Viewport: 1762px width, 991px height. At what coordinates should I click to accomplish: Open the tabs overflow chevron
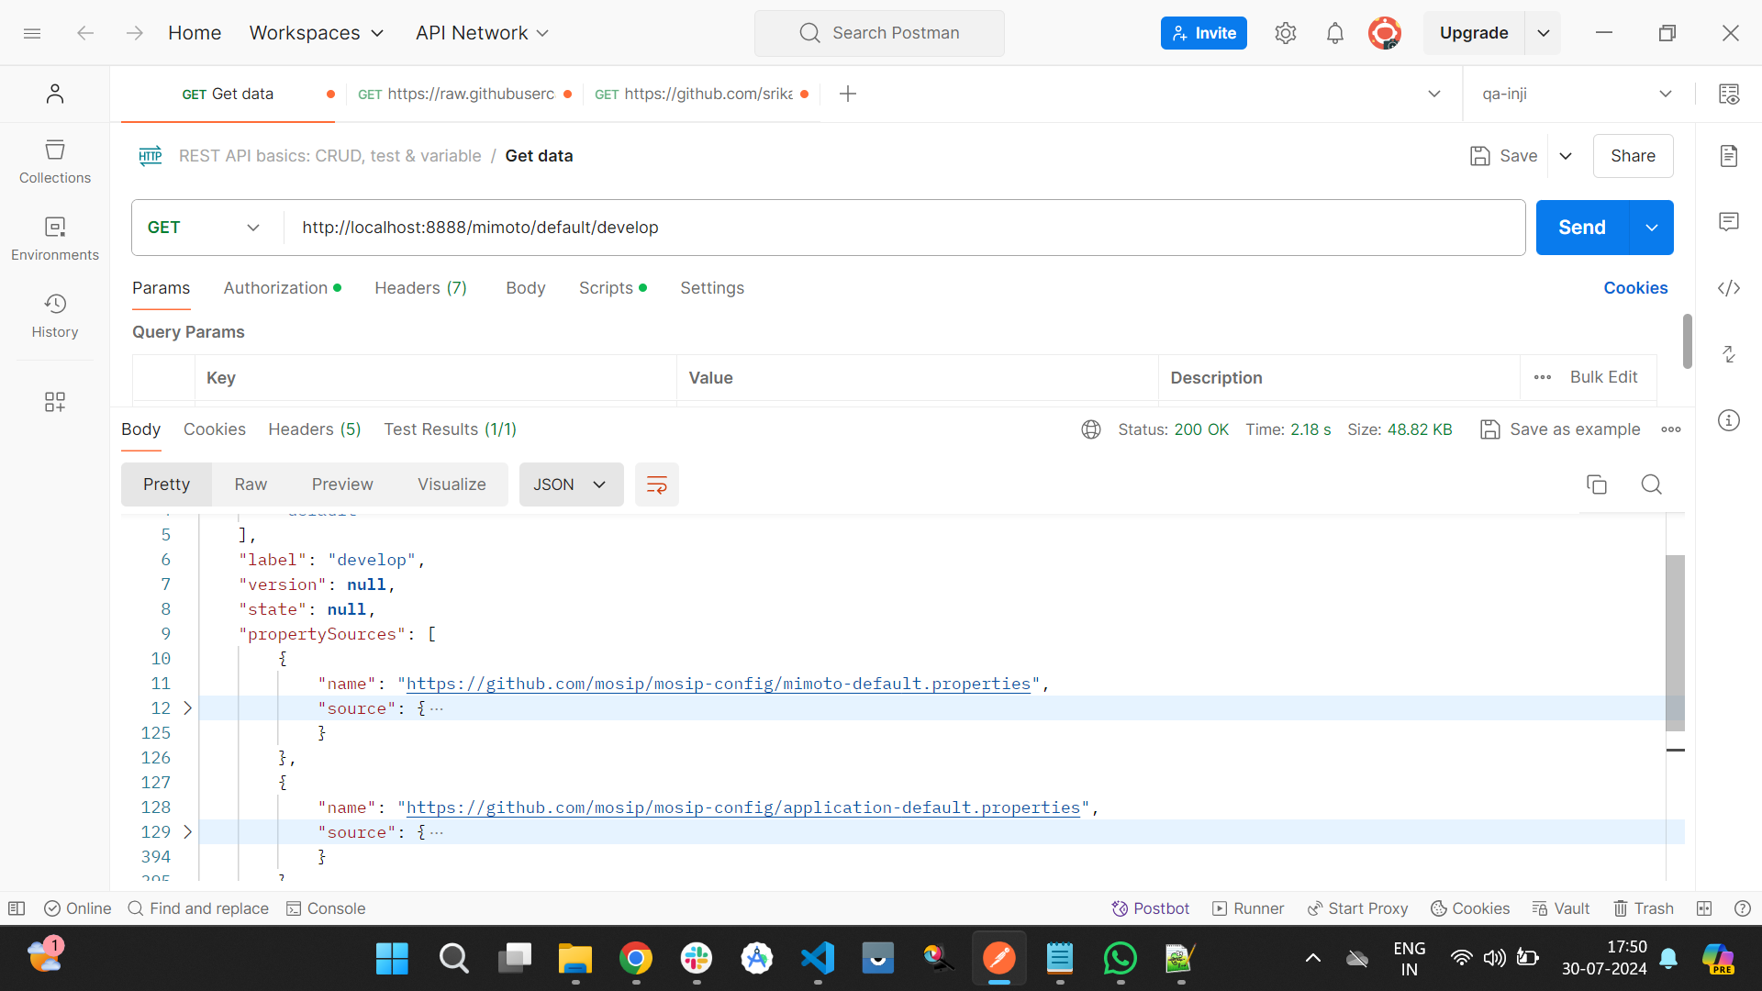point(1434,94)
